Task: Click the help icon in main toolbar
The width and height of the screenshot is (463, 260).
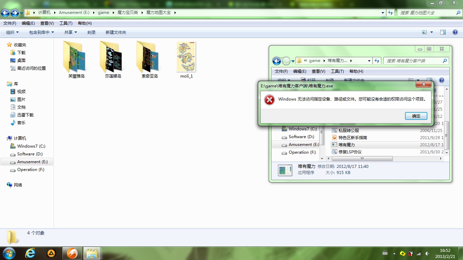Action: pos(455,32)
